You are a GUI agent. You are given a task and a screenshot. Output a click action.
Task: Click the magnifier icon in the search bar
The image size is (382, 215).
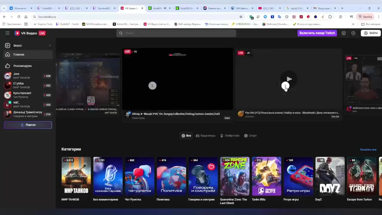121,33
